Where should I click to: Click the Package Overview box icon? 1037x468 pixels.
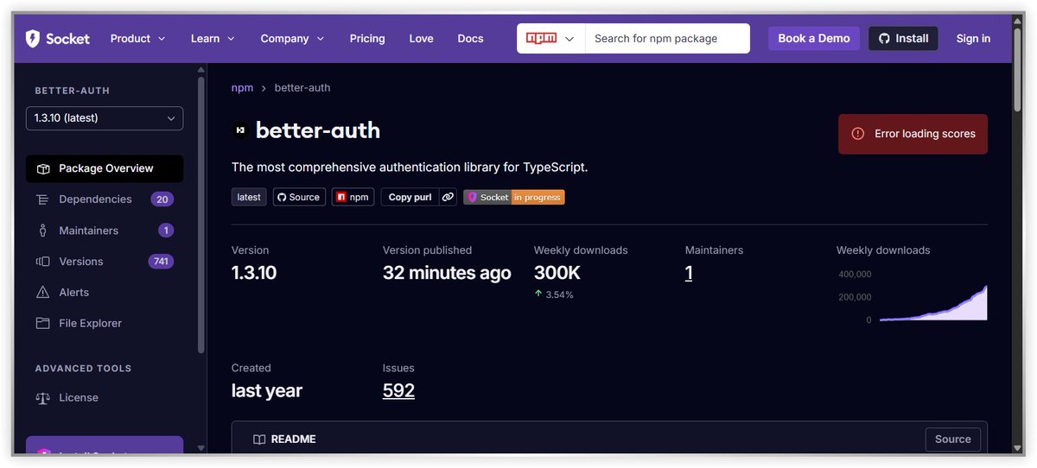42,168
